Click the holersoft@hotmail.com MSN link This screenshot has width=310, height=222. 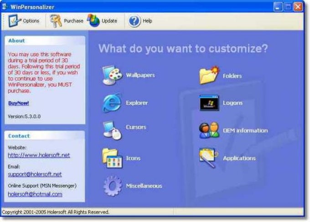click(35, 194)
